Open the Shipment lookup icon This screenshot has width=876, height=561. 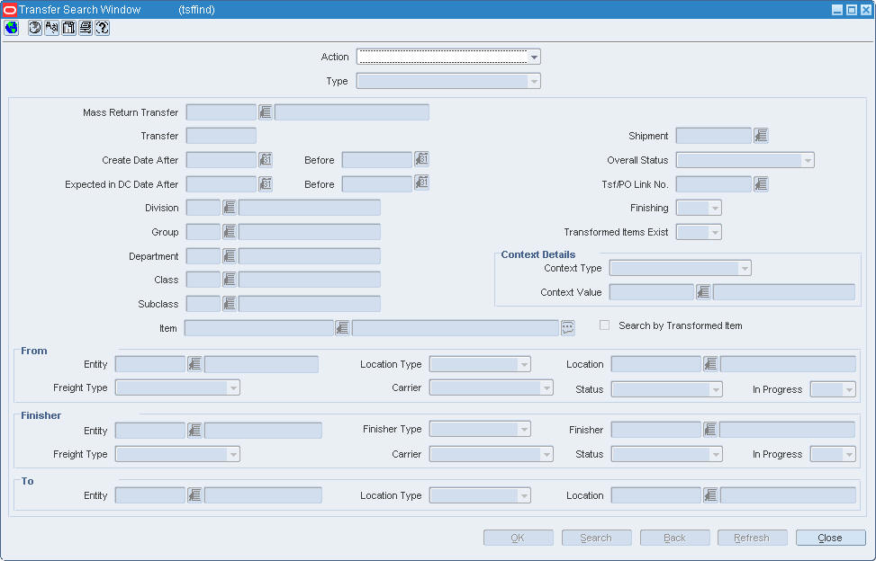pyautogui.click(x=760, y=135)
